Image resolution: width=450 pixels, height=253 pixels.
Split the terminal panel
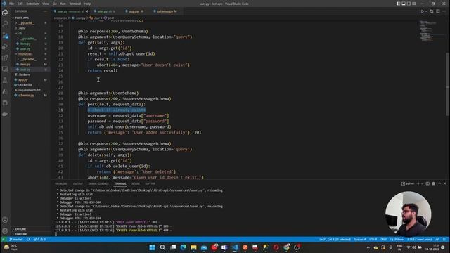tap(427, 183)
